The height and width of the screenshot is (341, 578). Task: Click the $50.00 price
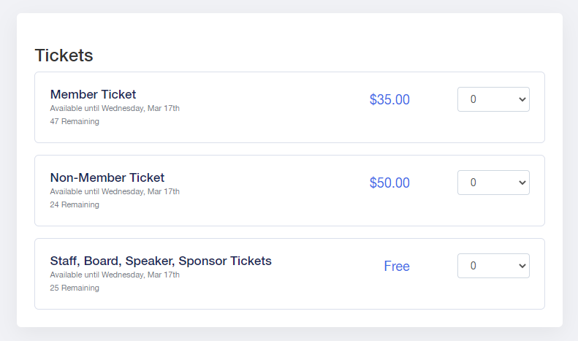[389, 183]
